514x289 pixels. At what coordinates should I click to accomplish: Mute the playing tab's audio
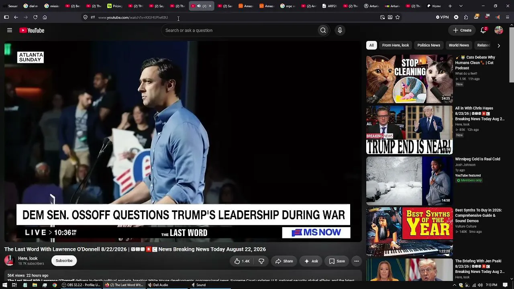click(x=199, y=6)
